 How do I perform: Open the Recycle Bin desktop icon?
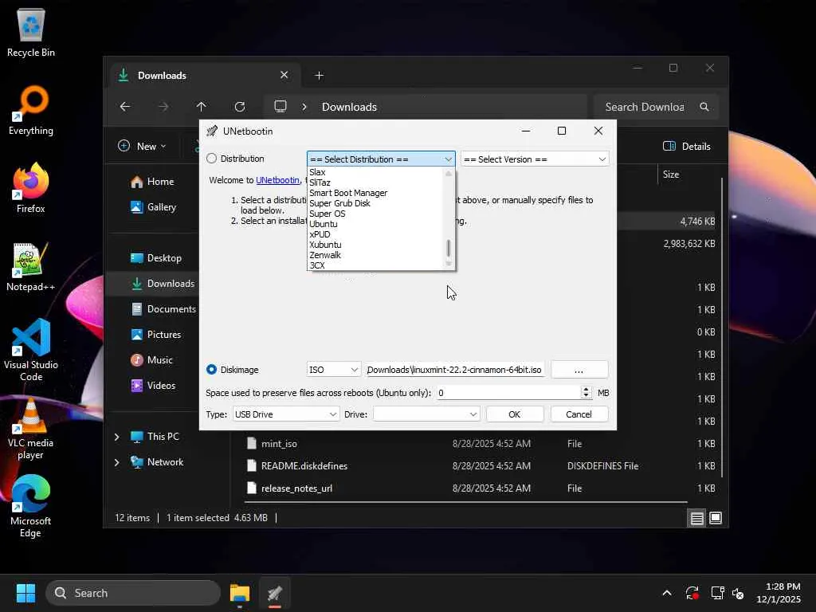[31, 32]
